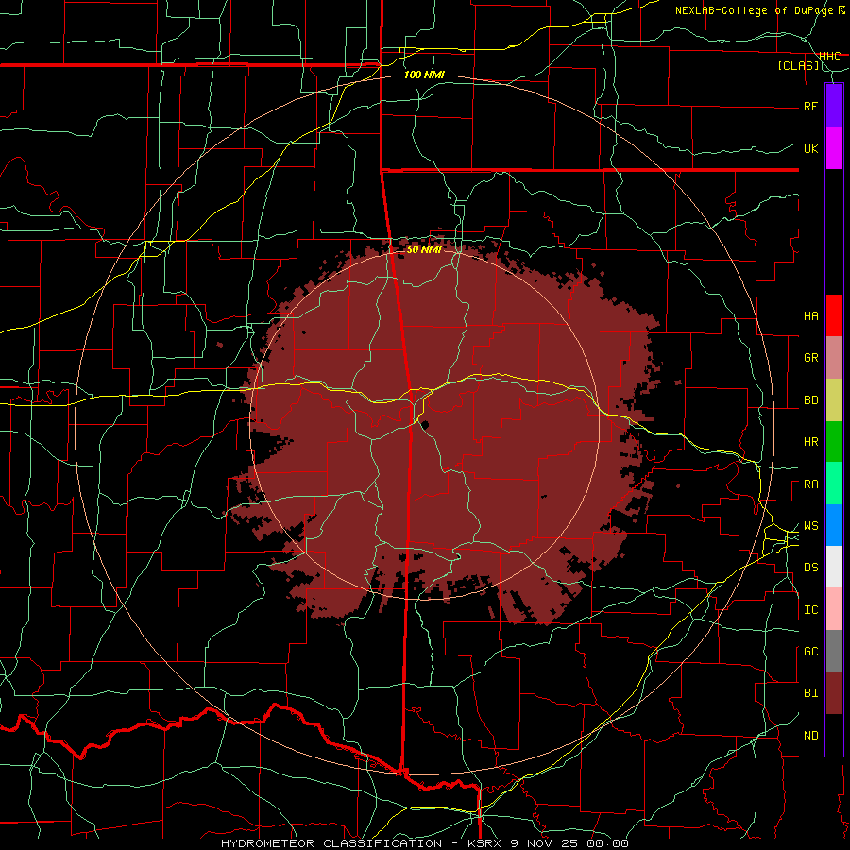Click the "HHC" product code label
The width and height of the screenshot is (850, 850).
point(829,56)
